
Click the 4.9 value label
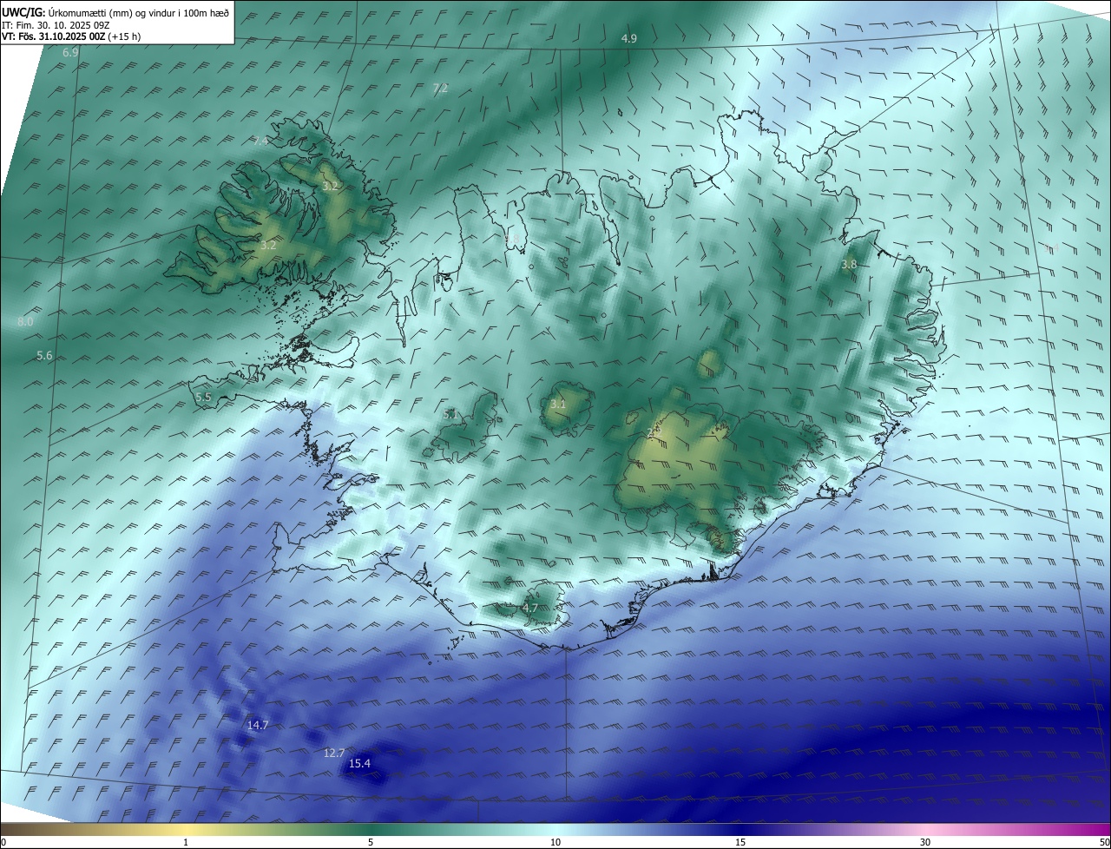[x=629, y=39]
